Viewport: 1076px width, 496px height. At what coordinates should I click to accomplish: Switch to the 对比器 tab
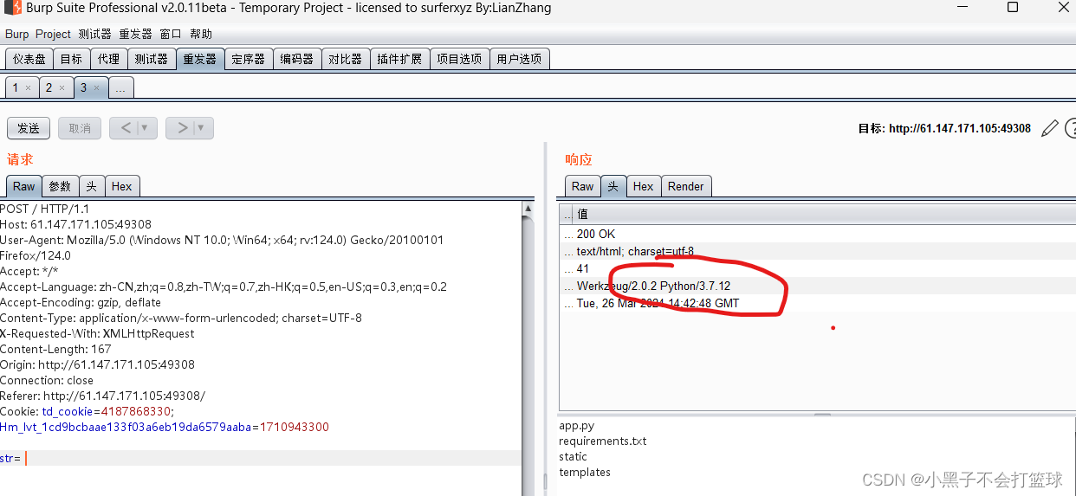pyautogui.click(x=345, y=59)
